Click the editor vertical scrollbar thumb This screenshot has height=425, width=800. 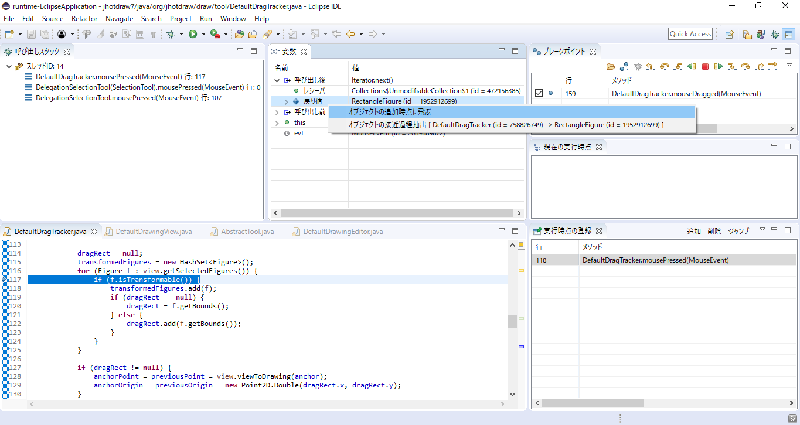pyautogui.click(x=512, y=321)
